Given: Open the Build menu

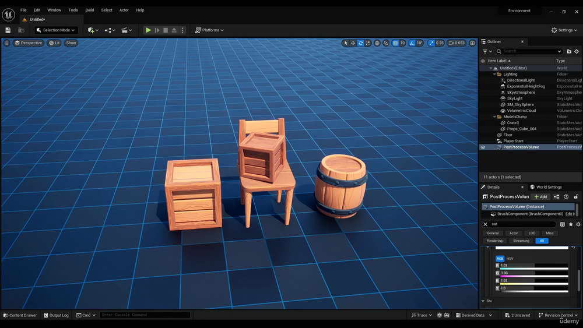Looking at the screenshot, I should [x=90, y=10].
